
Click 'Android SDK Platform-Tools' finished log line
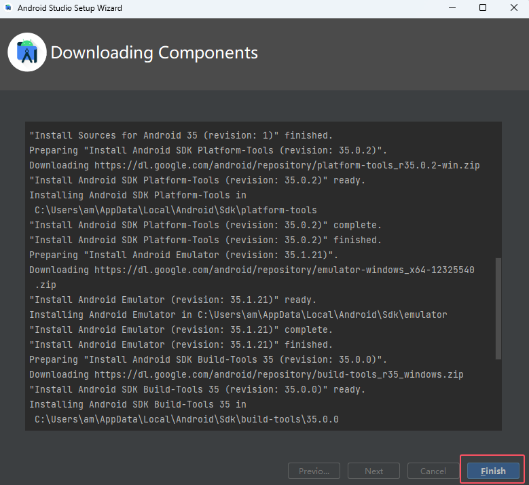[206, 240]
